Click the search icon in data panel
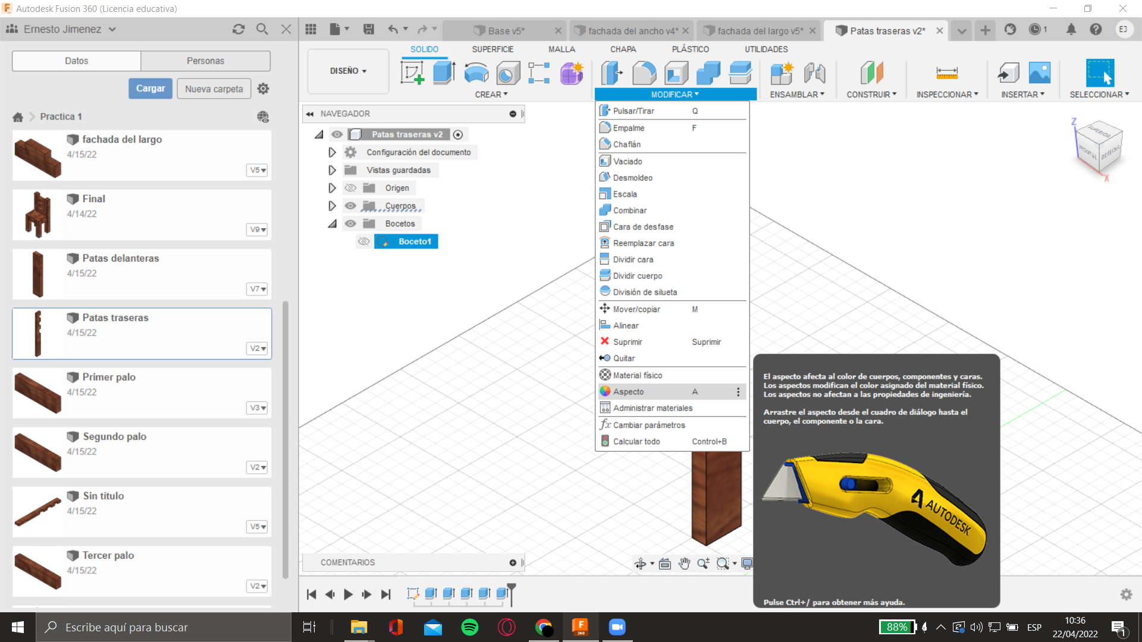This screenshot has width=1142, height=642. 262,29
